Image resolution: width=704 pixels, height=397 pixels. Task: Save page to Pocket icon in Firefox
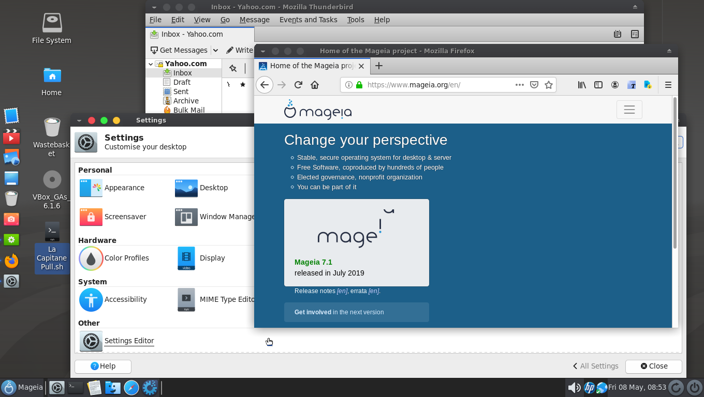534,85
